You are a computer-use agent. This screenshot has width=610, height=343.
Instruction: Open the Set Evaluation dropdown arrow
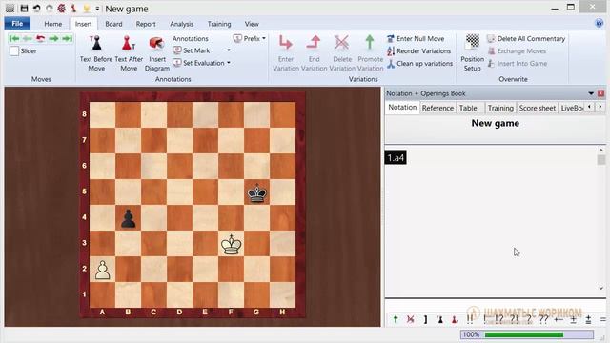229,63
